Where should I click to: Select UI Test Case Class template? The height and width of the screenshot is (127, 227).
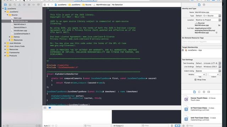(202, 109)
